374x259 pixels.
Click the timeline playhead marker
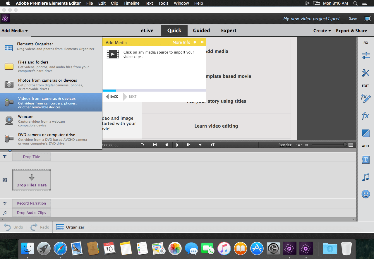(x=10, y=150)
